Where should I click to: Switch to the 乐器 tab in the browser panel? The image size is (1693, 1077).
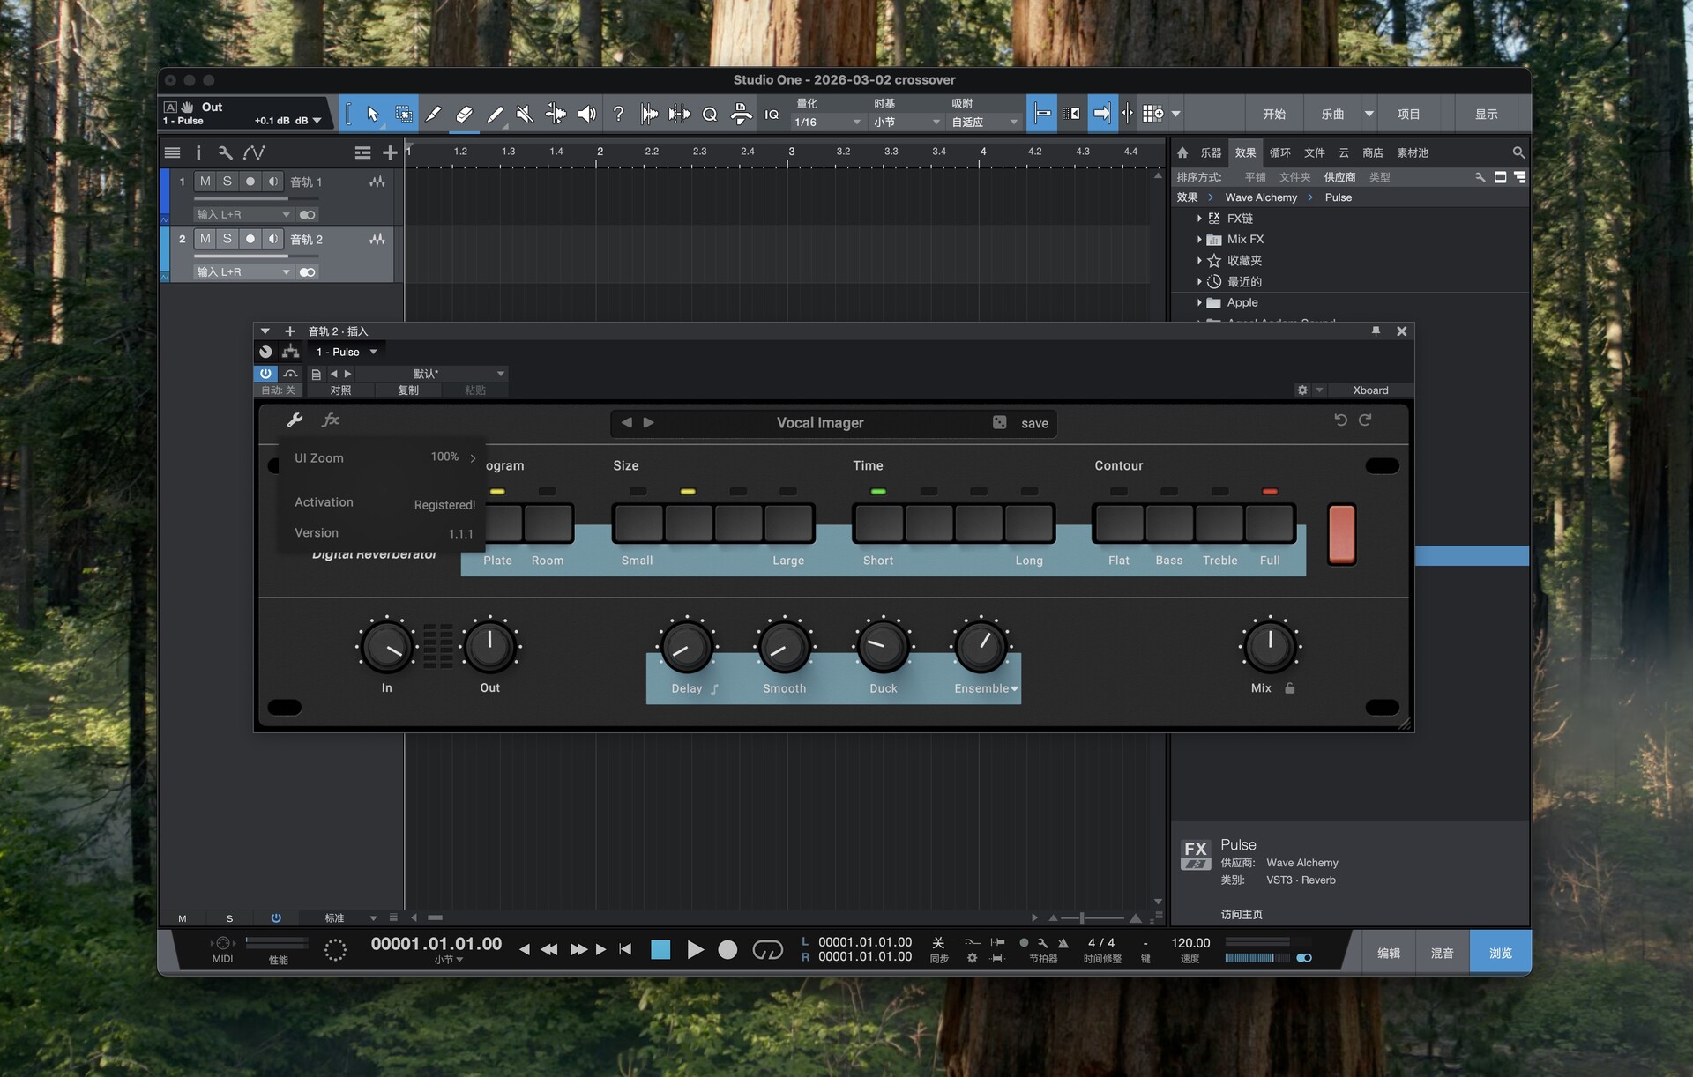pos(1212,152)
